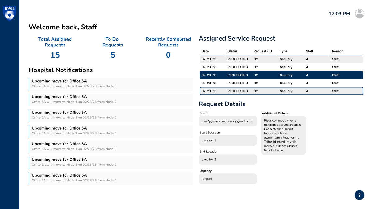Open the first Office 5A move notification

(x=110, y=84)
